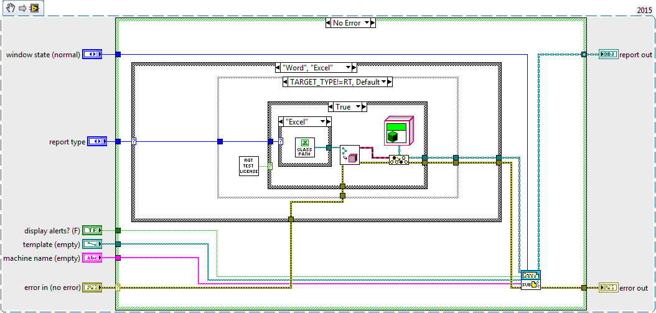Open the SUB report subVI icon
The width and height of the screenshot is (656, 313).
click(531, 280)
